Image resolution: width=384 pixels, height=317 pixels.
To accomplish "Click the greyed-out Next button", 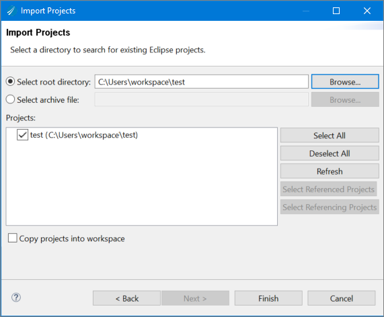I will coord(195,298).
